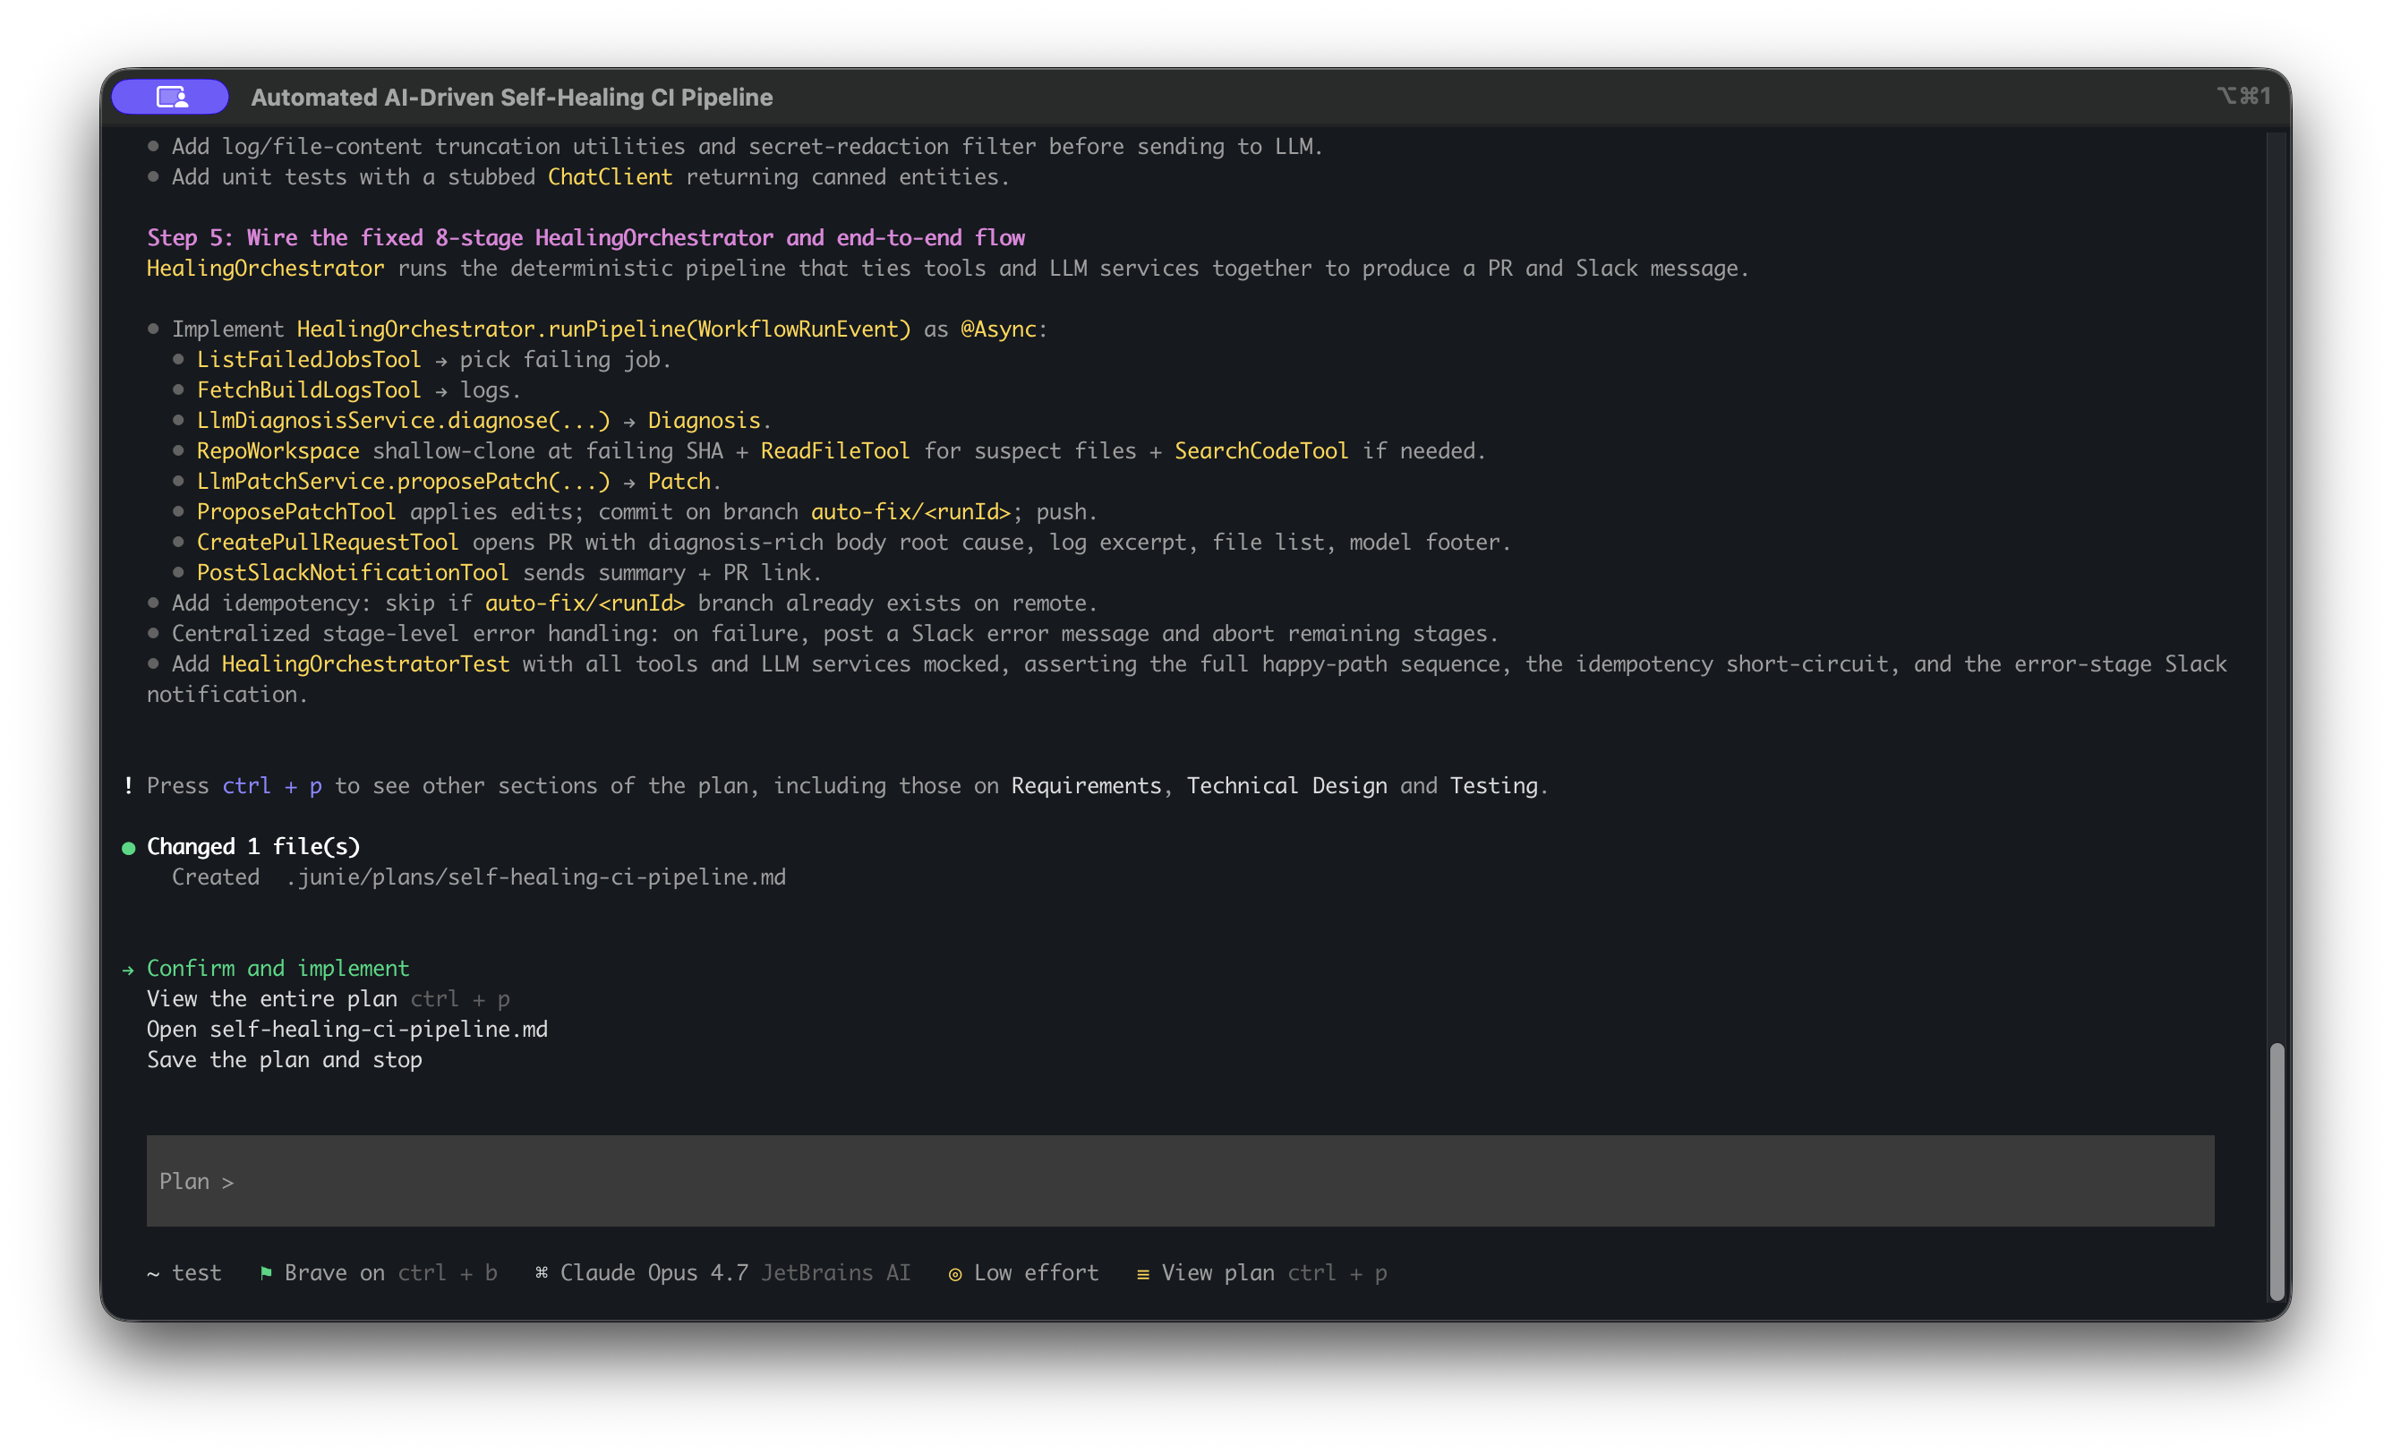
Task: Click JetBrains AI provider label
Action: click(836, 1272)
